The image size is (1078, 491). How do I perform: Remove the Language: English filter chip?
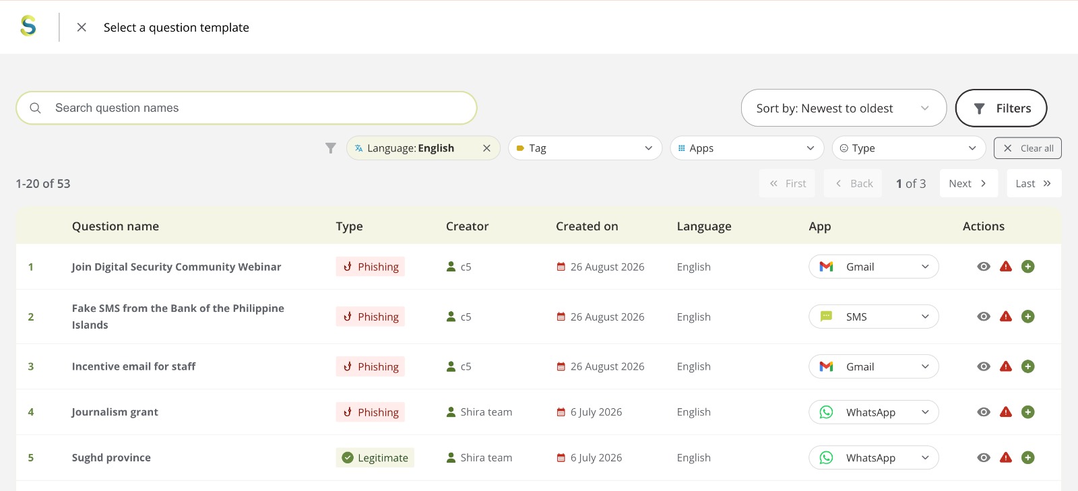tap(486, 148)
